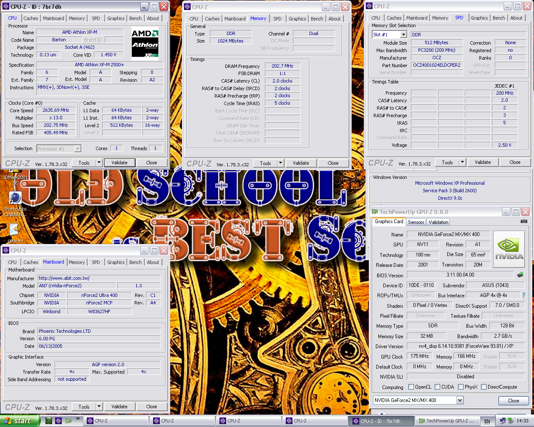Click the abit.com.tw manufacturer URL field
This screenshot has width=534, height=427.
[x=99, y=278]
